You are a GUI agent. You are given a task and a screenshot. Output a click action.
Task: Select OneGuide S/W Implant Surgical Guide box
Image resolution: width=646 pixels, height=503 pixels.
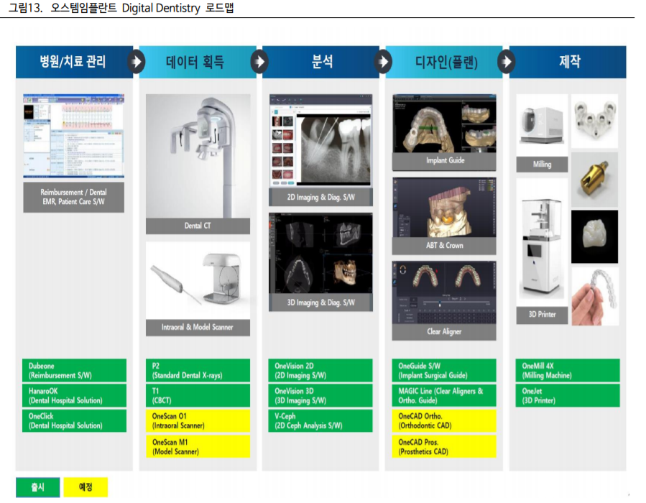pos(444,370)
